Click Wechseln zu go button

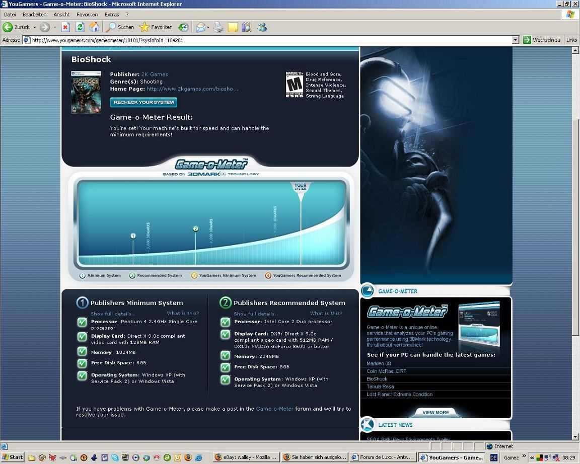tap(542, 40)
